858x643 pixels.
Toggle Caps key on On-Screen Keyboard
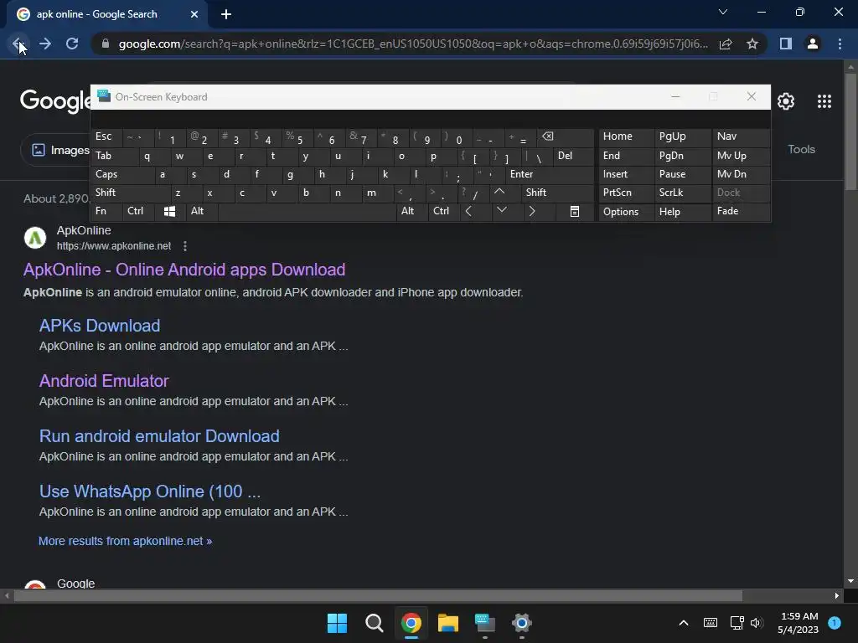[122, 174]
